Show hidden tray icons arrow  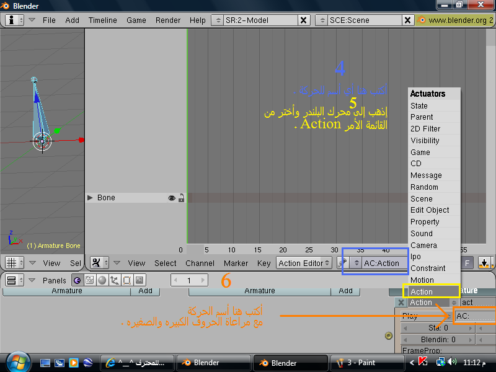point(412,363)
